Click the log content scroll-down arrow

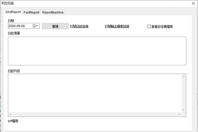[x=183, y=110]
